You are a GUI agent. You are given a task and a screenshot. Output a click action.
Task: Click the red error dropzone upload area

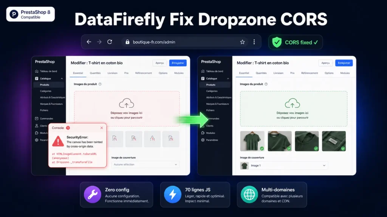click(x=127, y=109)
